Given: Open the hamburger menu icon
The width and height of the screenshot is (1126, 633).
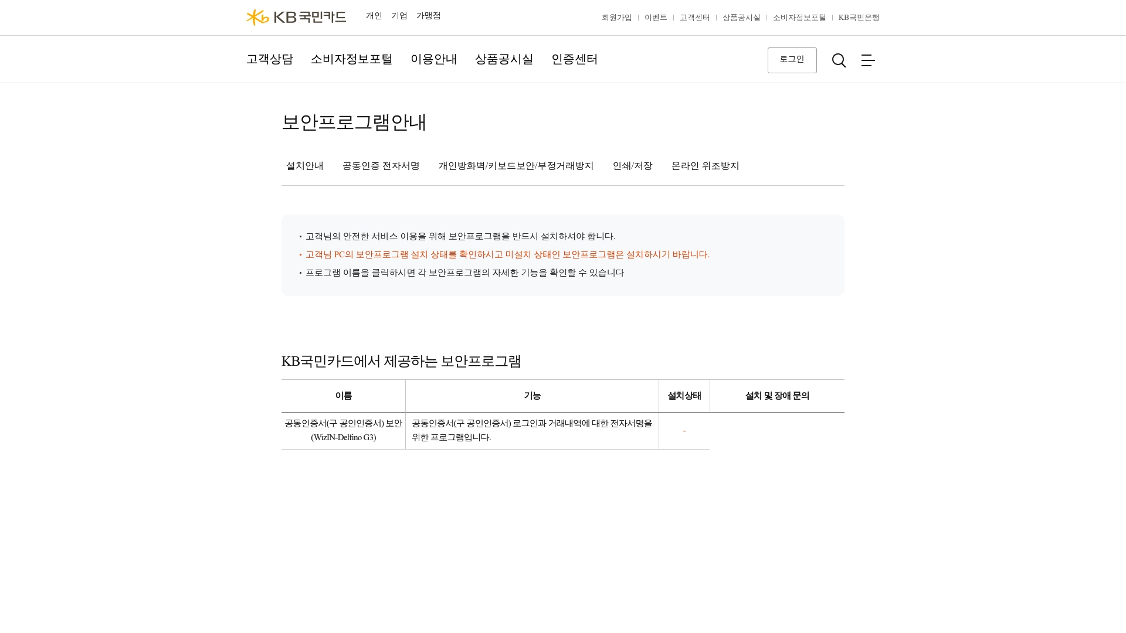Looking at the screenshot, I should [x=868, y=60].
